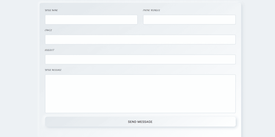
Task: Click the Your Name input field
Action: tap(91, 20)
